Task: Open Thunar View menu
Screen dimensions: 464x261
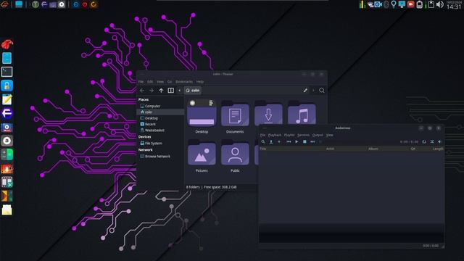Action: [160, 82]
